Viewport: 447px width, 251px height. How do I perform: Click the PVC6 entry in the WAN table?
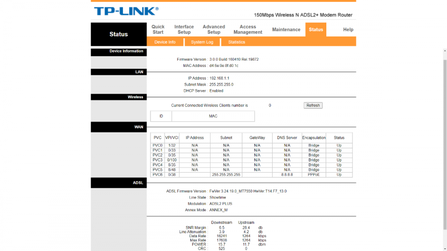tap(157, 175)
